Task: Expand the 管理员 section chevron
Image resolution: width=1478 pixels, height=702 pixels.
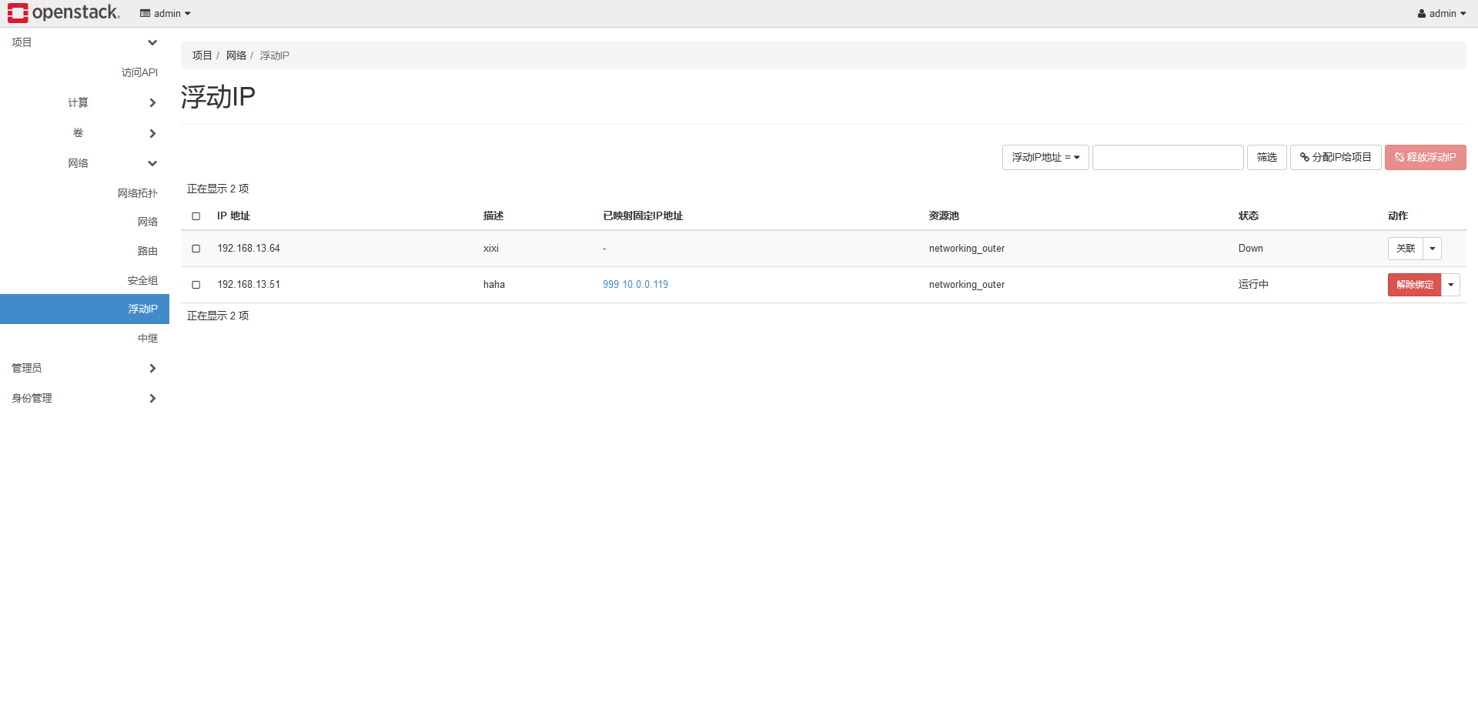Action: (152, 368)
